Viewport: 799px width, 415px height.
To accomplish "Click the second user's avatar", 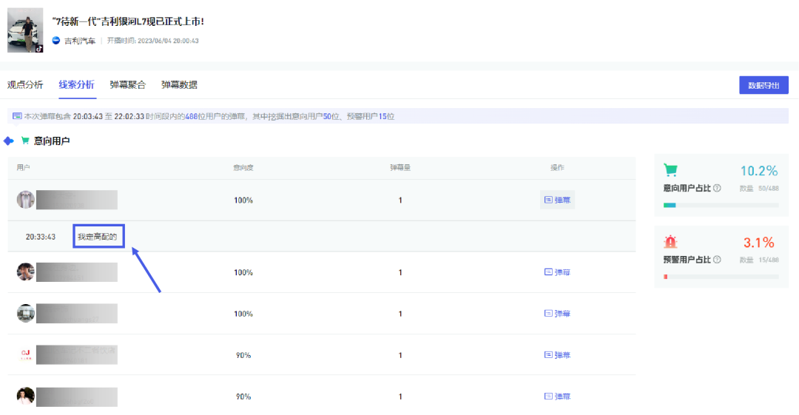I will point(25,272).
